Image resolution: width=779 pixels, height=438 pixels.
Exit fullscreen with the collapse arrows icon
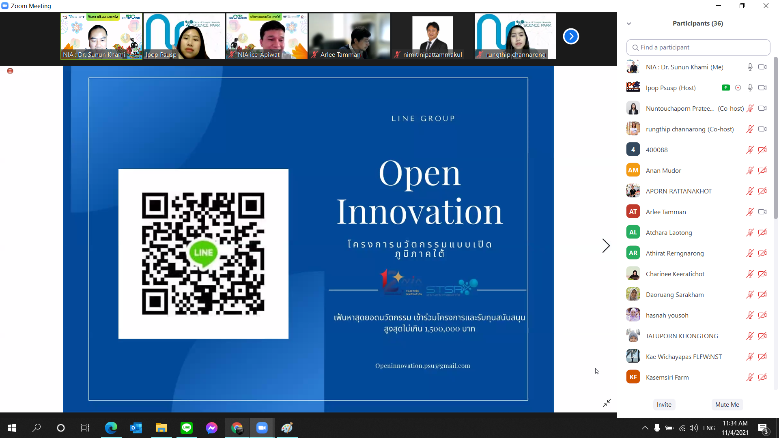[x=607, y=403]
